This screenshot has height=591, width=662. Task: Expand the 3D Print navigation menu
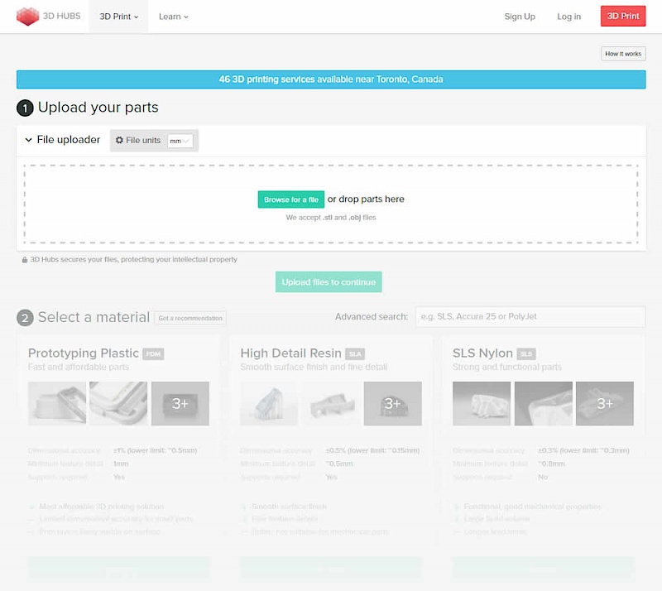118,17
